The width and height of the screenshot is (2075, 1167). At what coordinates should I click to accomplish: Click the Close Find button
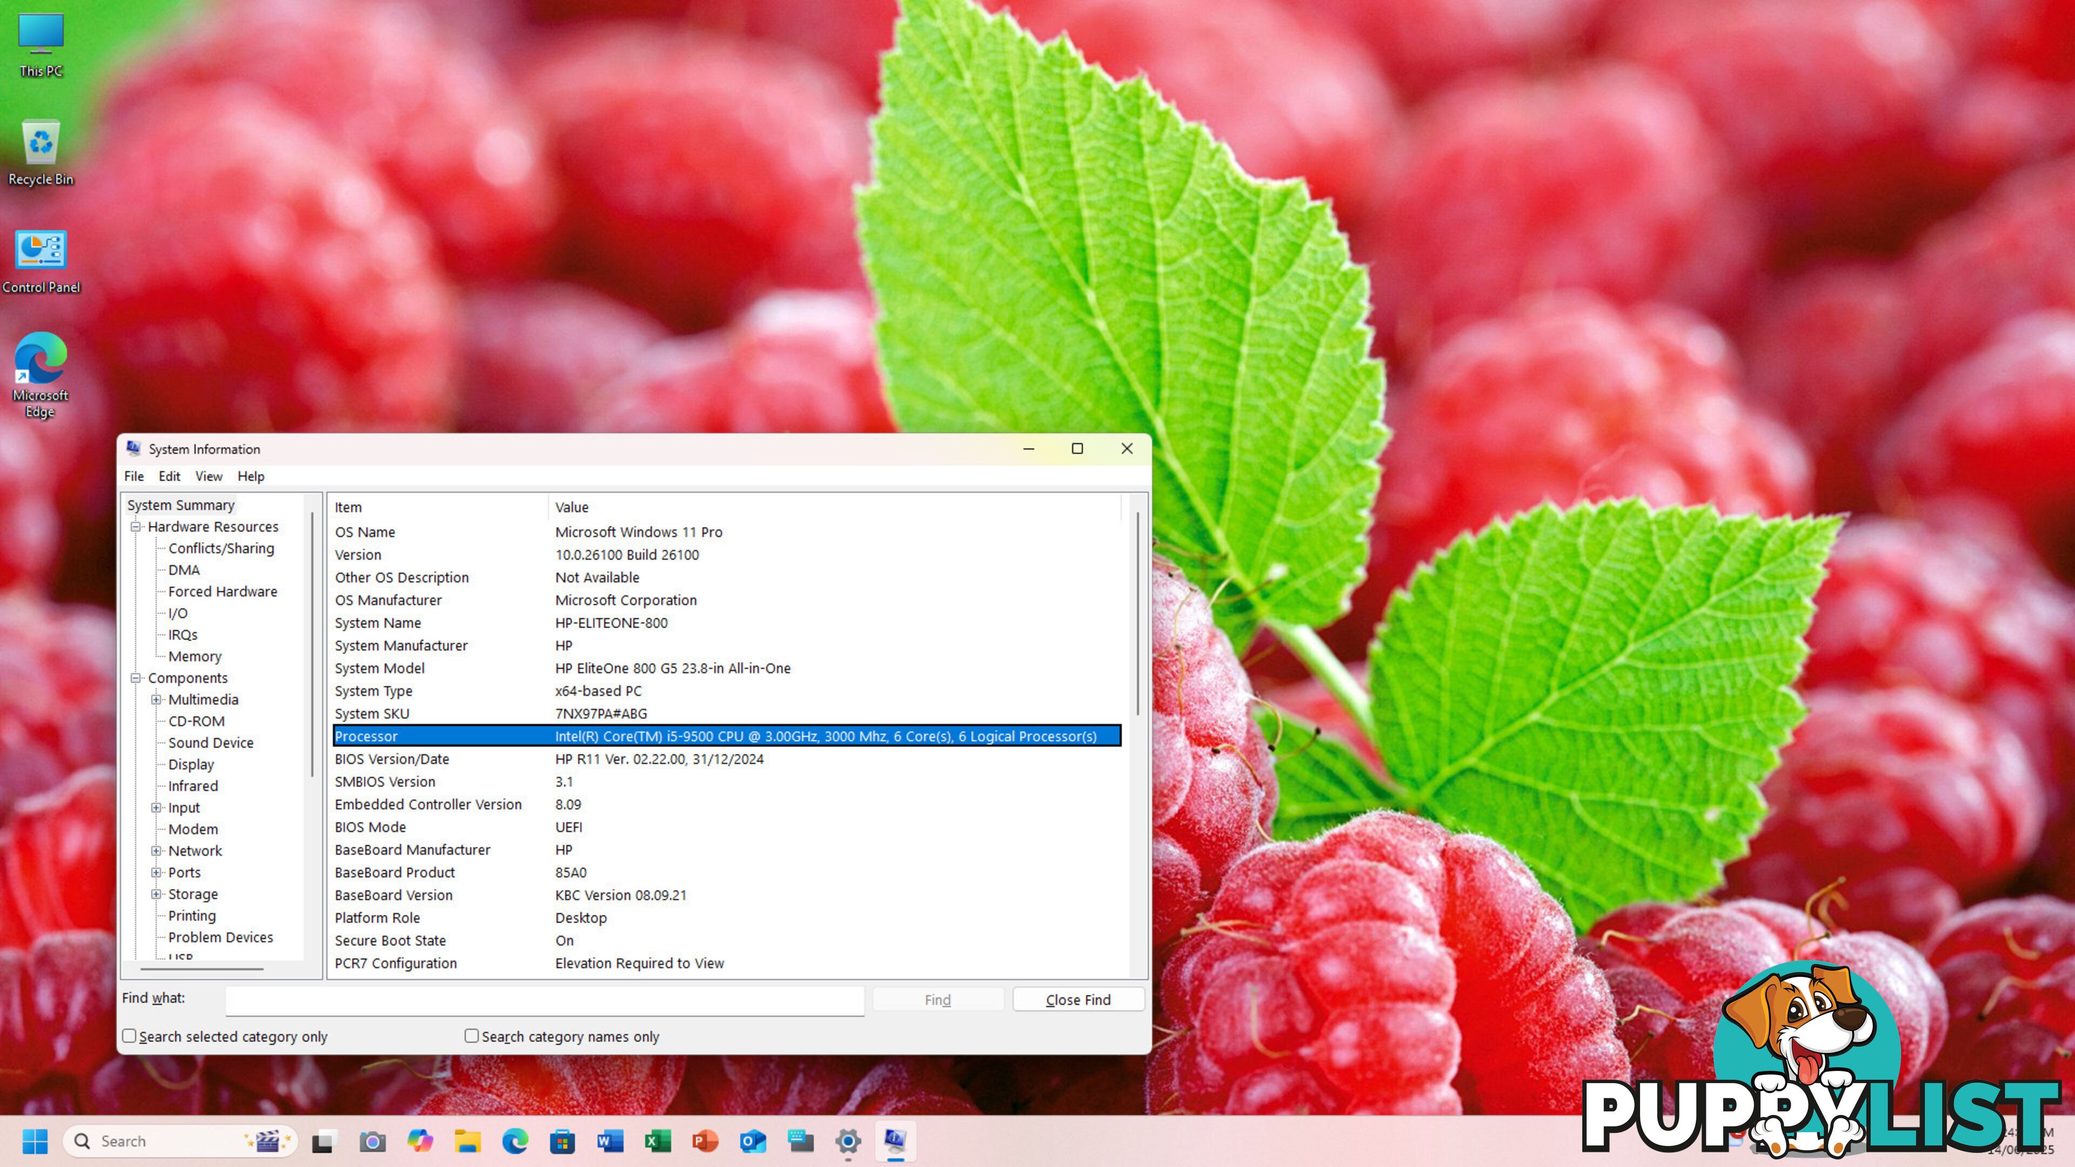[1078, 1000]
